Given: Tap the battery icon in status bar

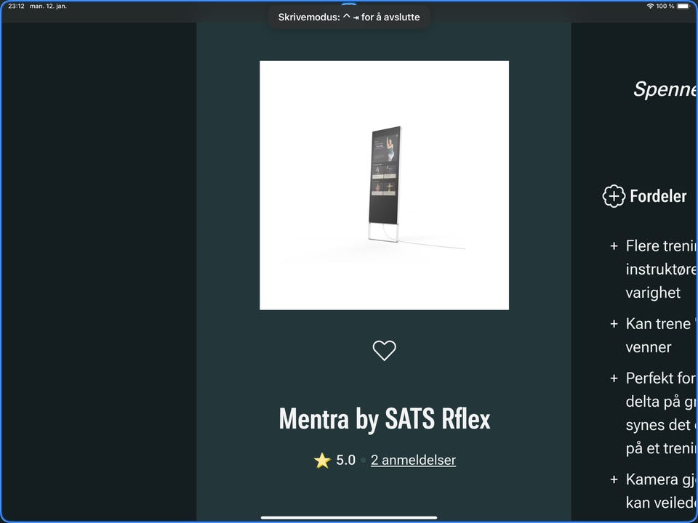Looking at the screenshot, I should (683, 7).
